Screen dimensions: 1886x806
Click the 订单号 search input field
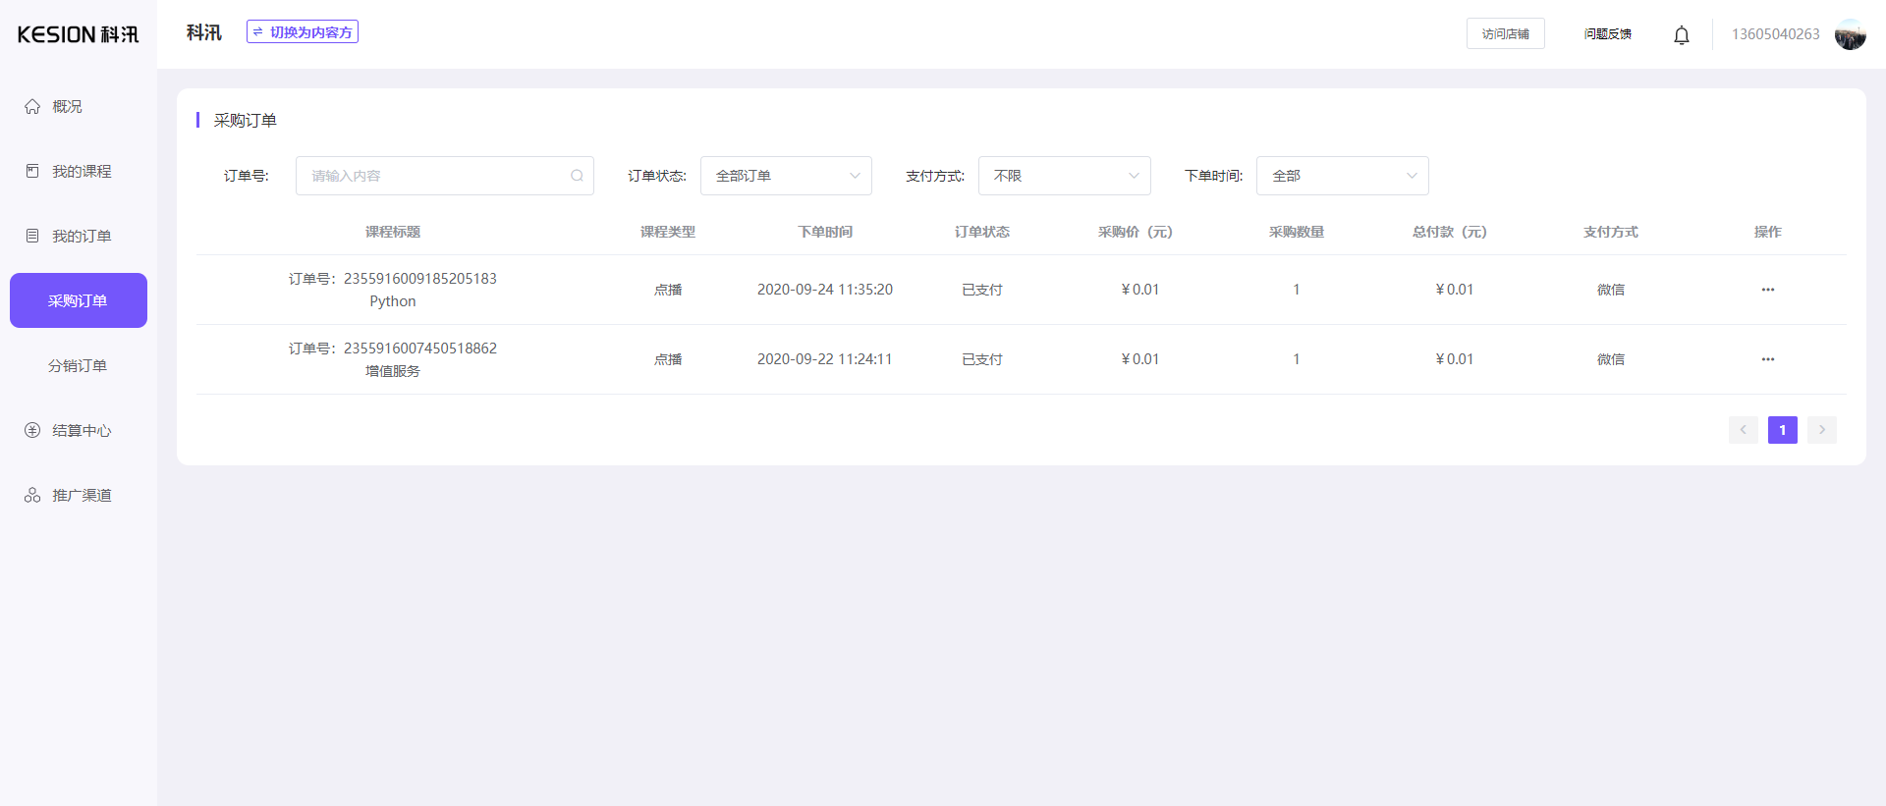coord(432,176)
